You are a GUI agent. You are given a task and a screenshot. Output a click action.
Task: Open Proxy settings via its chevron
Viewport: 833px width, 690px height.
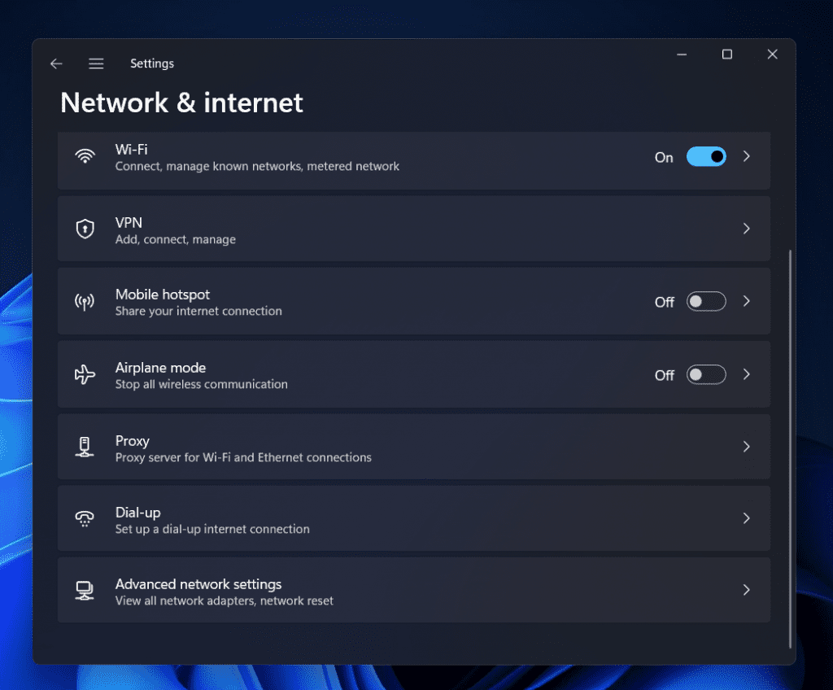747,446
